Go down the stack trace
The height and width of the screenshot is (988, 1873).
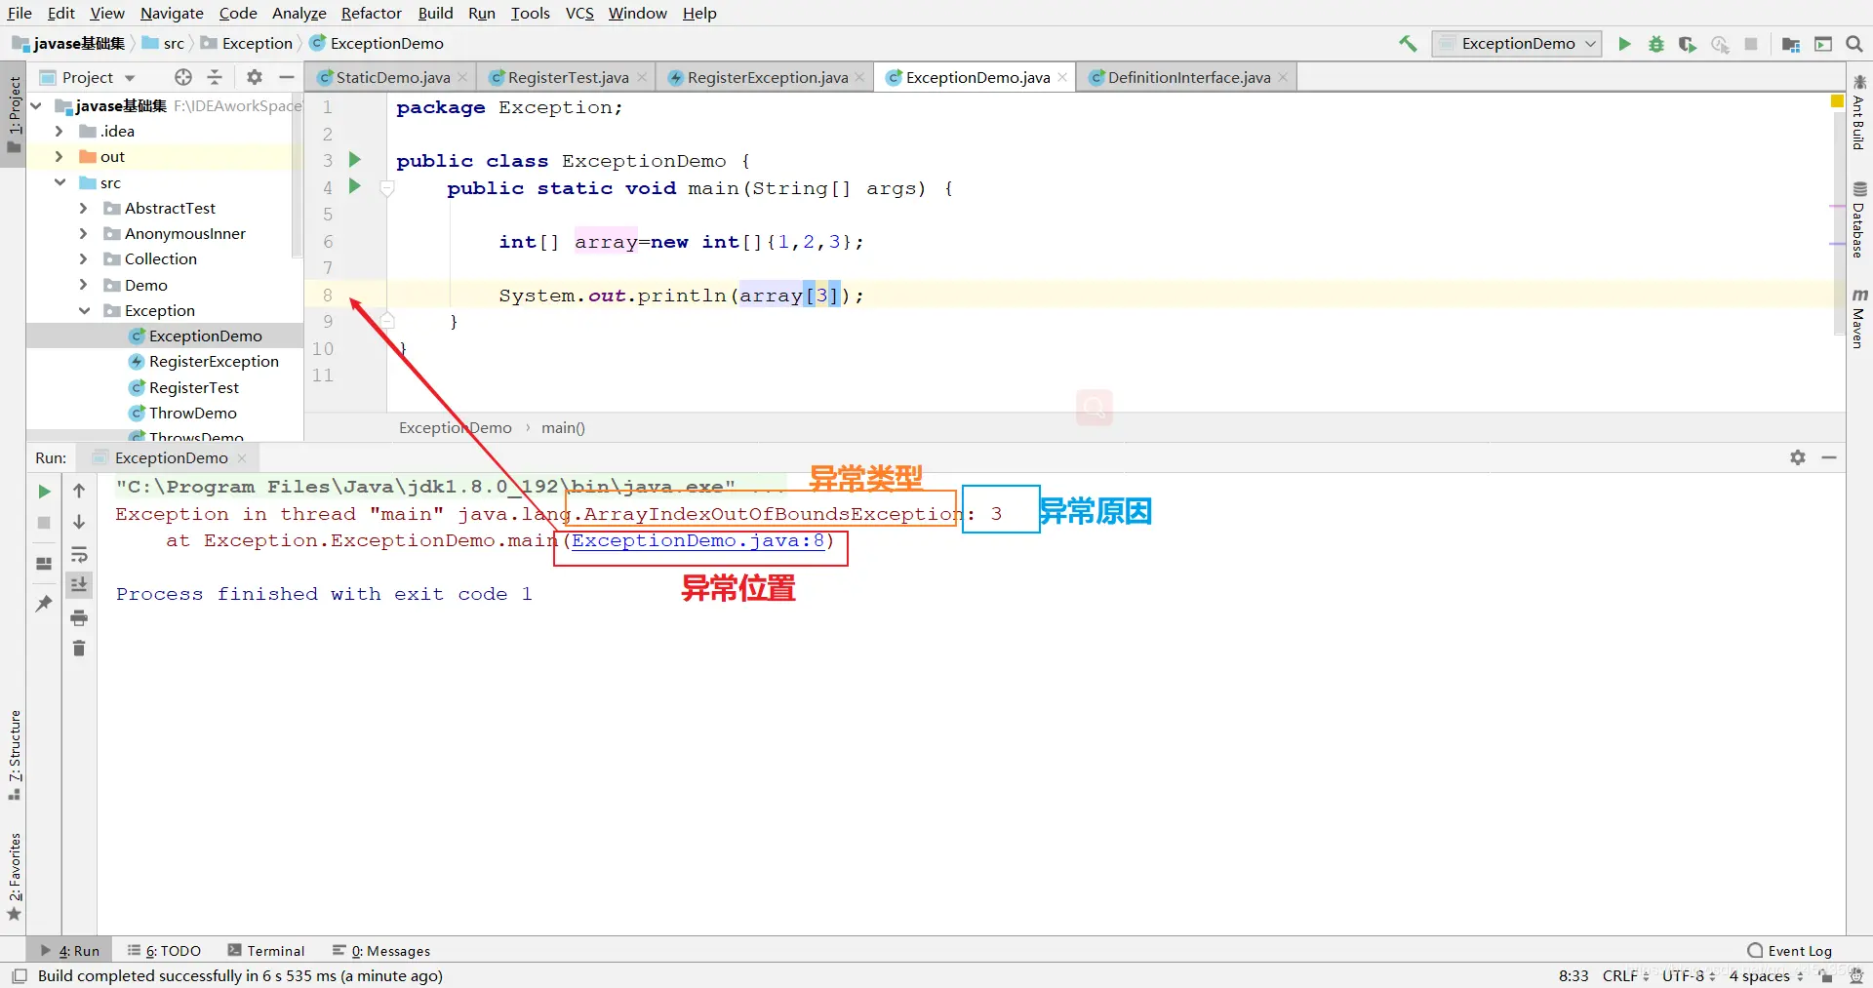coord(79,522)
